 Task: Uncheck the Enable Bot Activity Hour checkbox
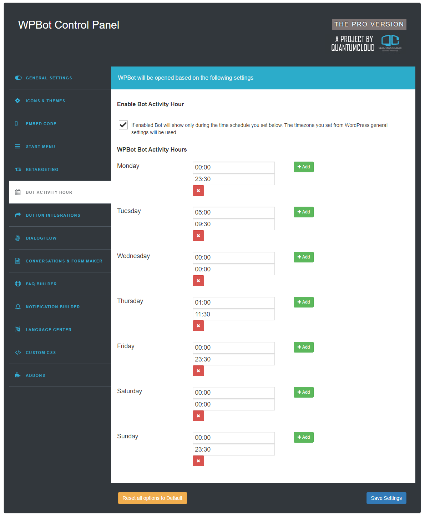[x=123, y=125]
